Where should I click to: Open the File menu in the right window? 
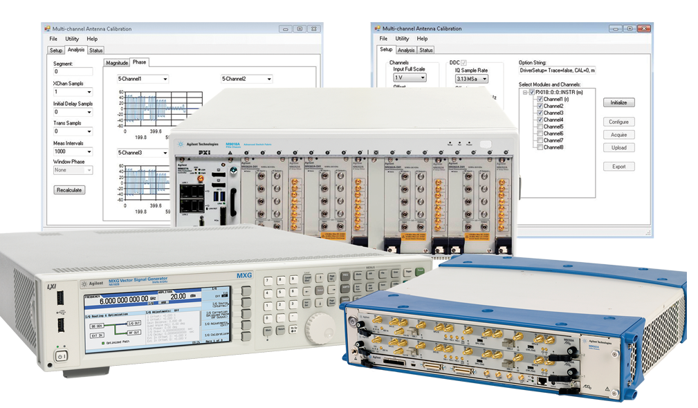coord(383,38)
